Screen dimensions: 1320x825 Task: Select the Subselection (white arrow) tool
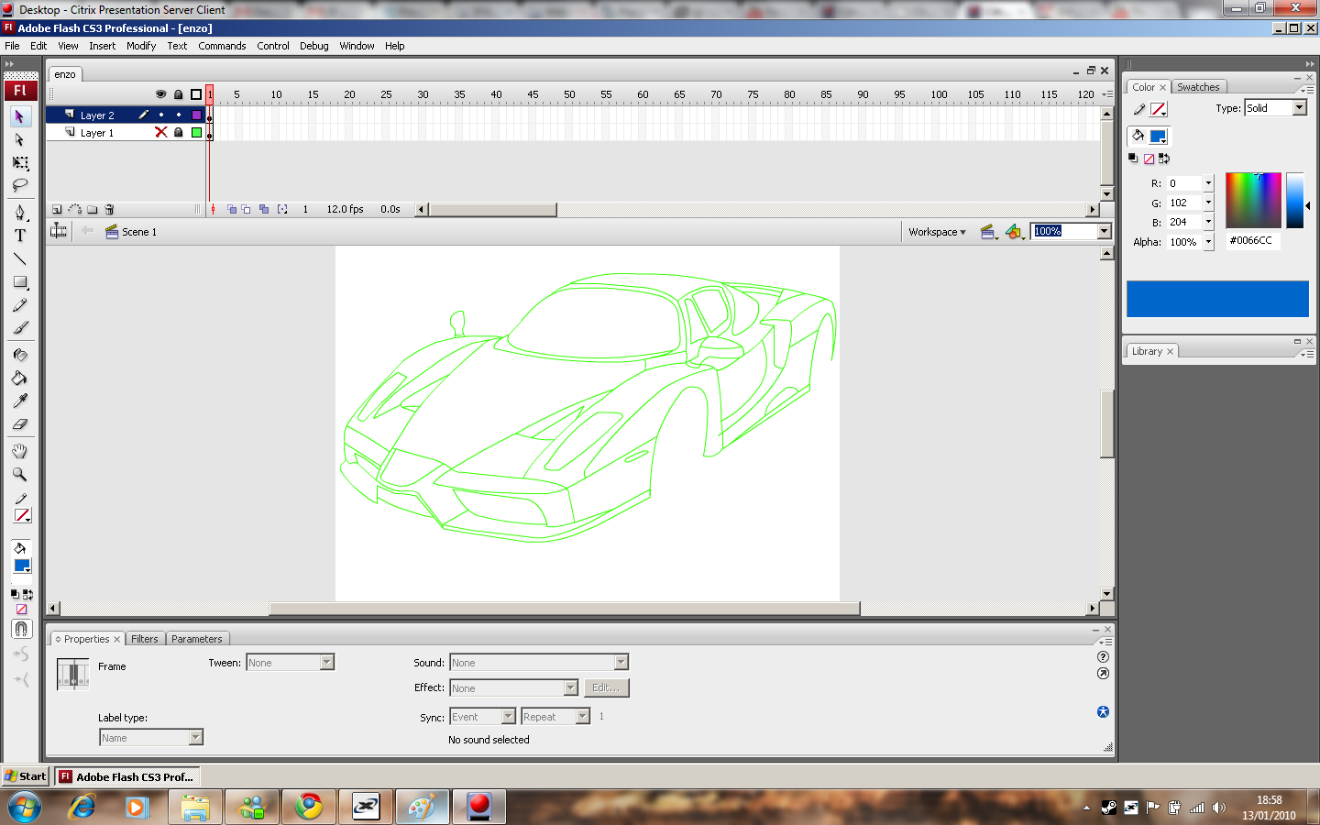click(19, 139)
